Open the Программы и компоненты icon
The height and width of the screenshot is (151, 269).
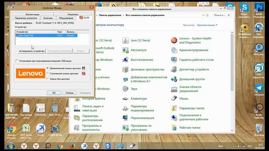point(77,128)
